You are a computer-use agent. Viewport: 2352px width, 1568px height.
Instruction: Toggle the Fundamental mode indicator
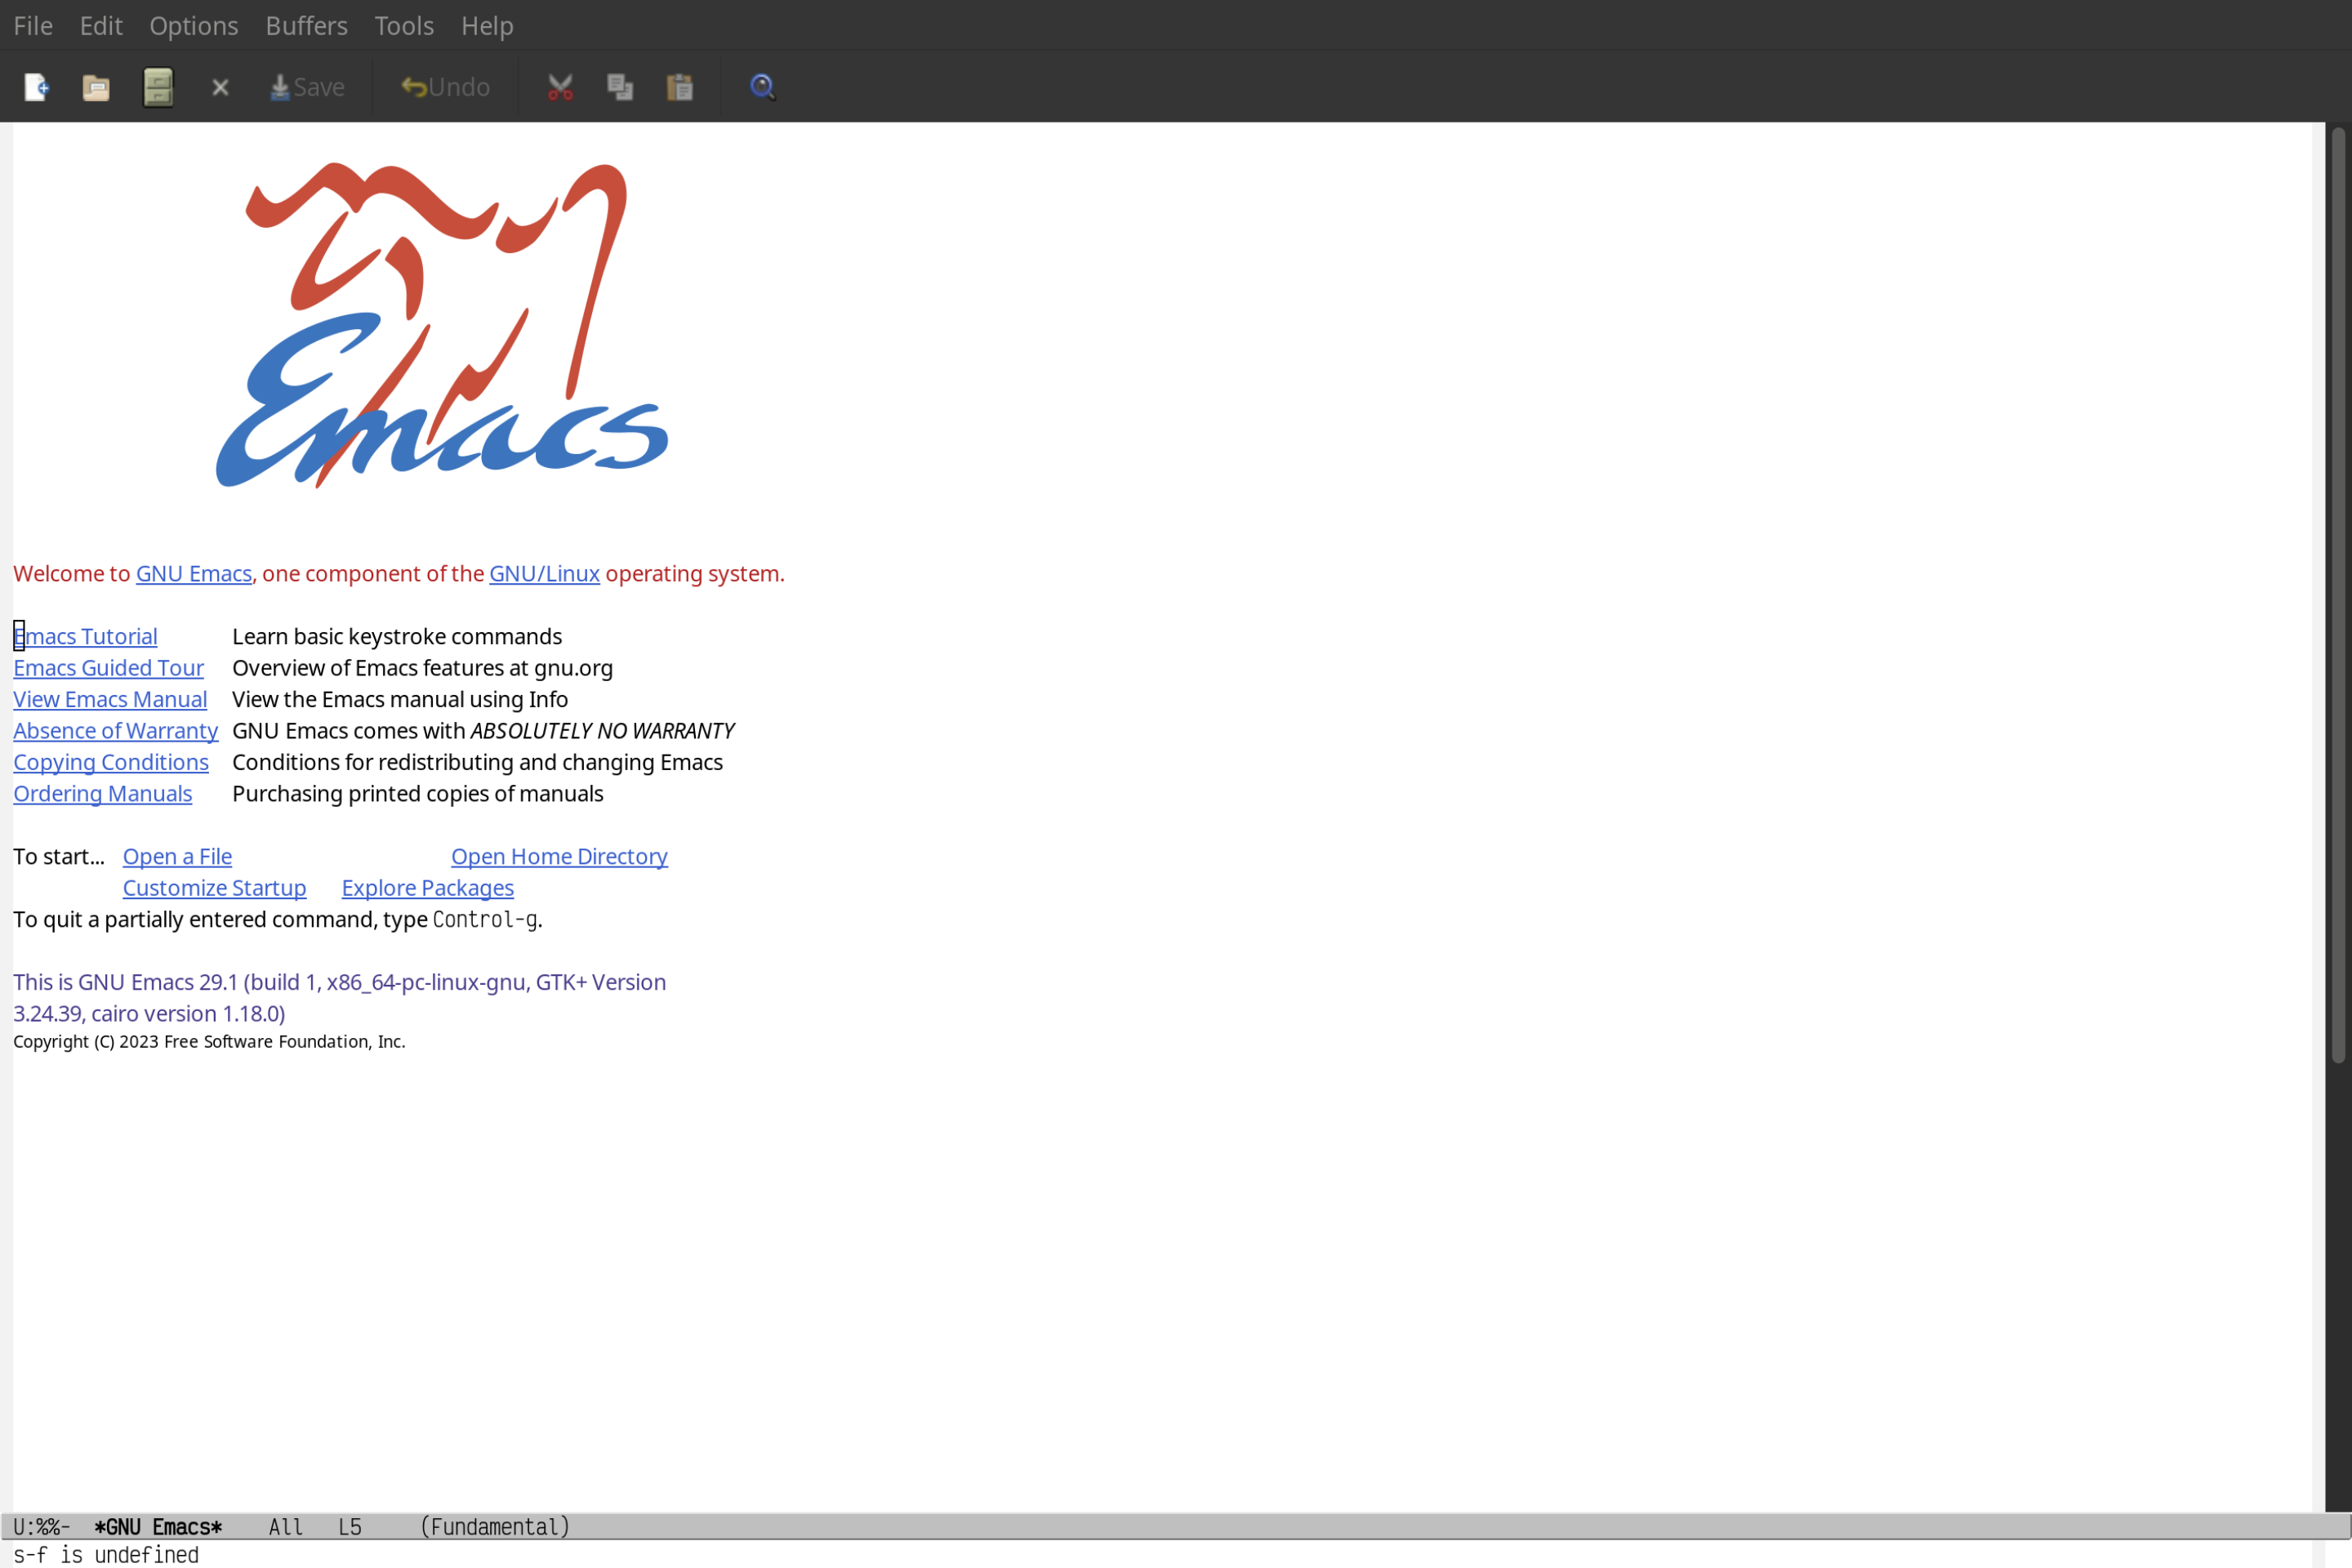click(495, 1526)
